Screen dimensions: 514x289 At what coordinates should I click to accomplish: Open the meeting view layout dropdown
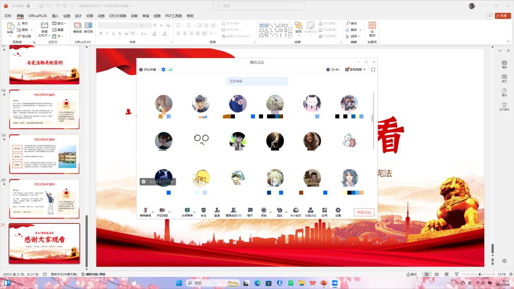tap(355, 69)
